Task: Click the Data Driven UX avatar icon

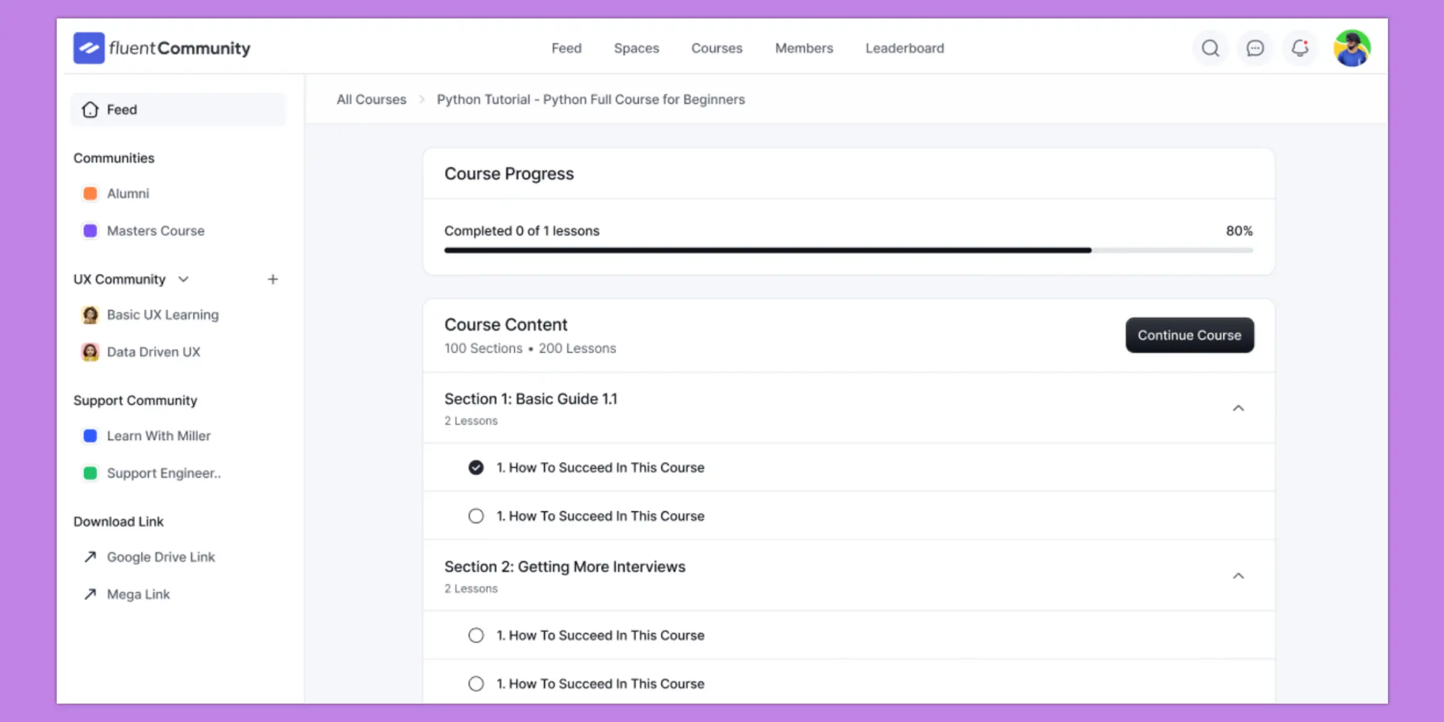Action: pos(90,352)
